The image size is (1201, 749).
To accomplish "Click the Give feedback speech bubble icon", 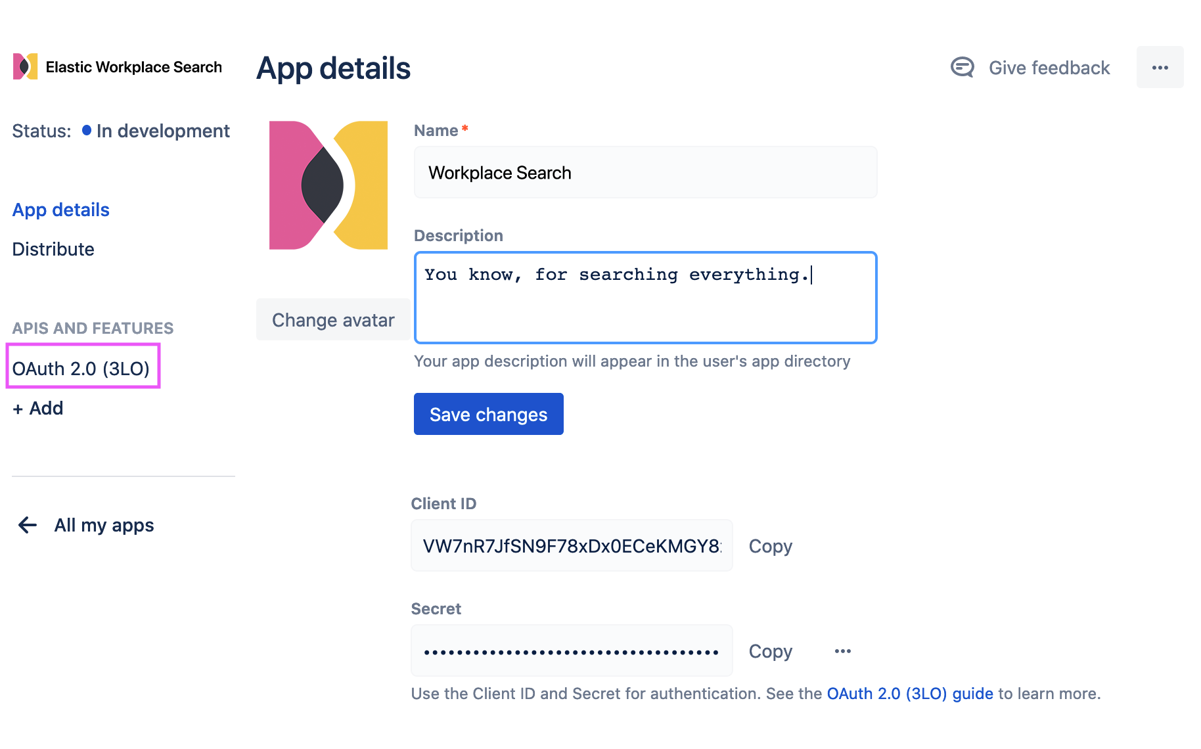I will 963,67.
